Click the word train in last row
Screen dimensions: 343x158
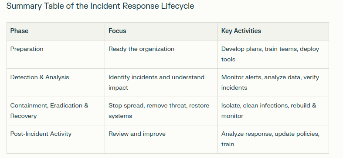point(228,144)
